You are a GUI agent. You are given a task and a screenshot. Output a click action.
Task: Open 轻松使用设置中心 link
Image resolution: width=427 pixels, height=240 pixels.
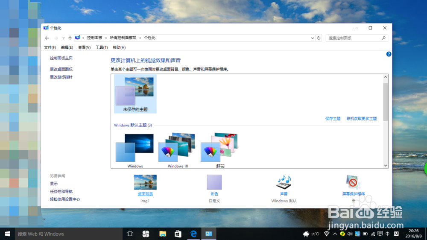point(65,199)
